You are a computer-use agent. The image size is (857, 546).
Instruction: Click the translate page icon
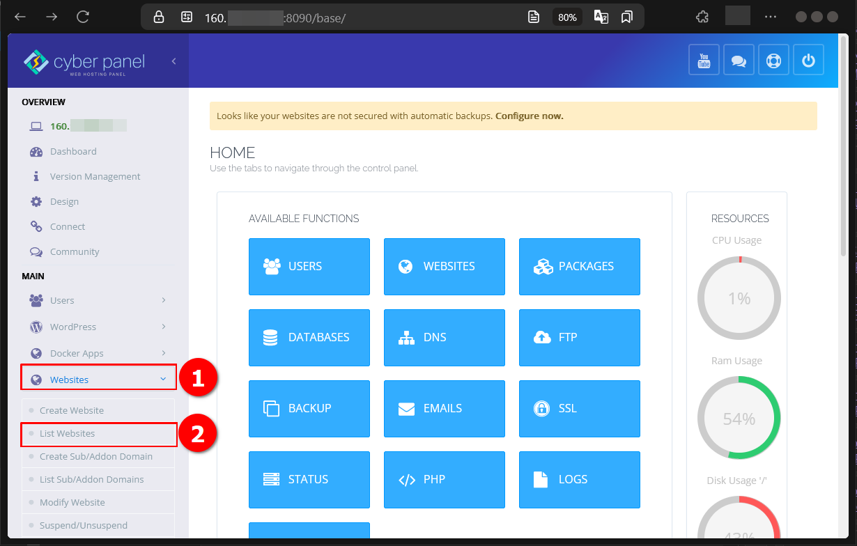pos(601,17)
